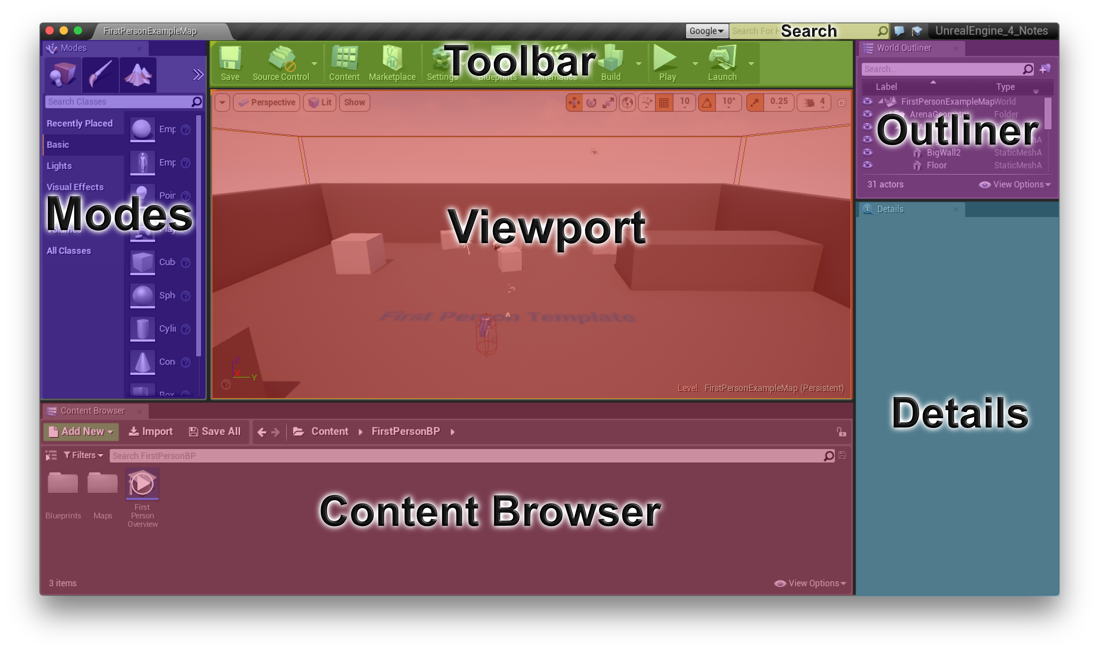Select the Details panel tab
This screenshot has width=1099, height=652.
coord(890,209)
